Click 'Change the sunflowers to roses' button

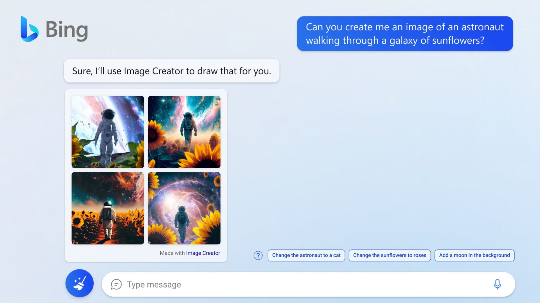coord(390,255)
